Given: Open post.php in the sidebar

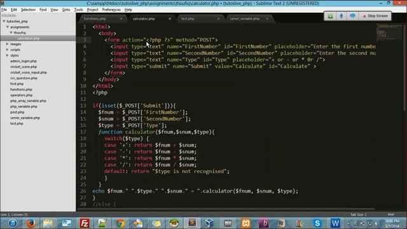Looking at the screenshot, I should (17, 112).
